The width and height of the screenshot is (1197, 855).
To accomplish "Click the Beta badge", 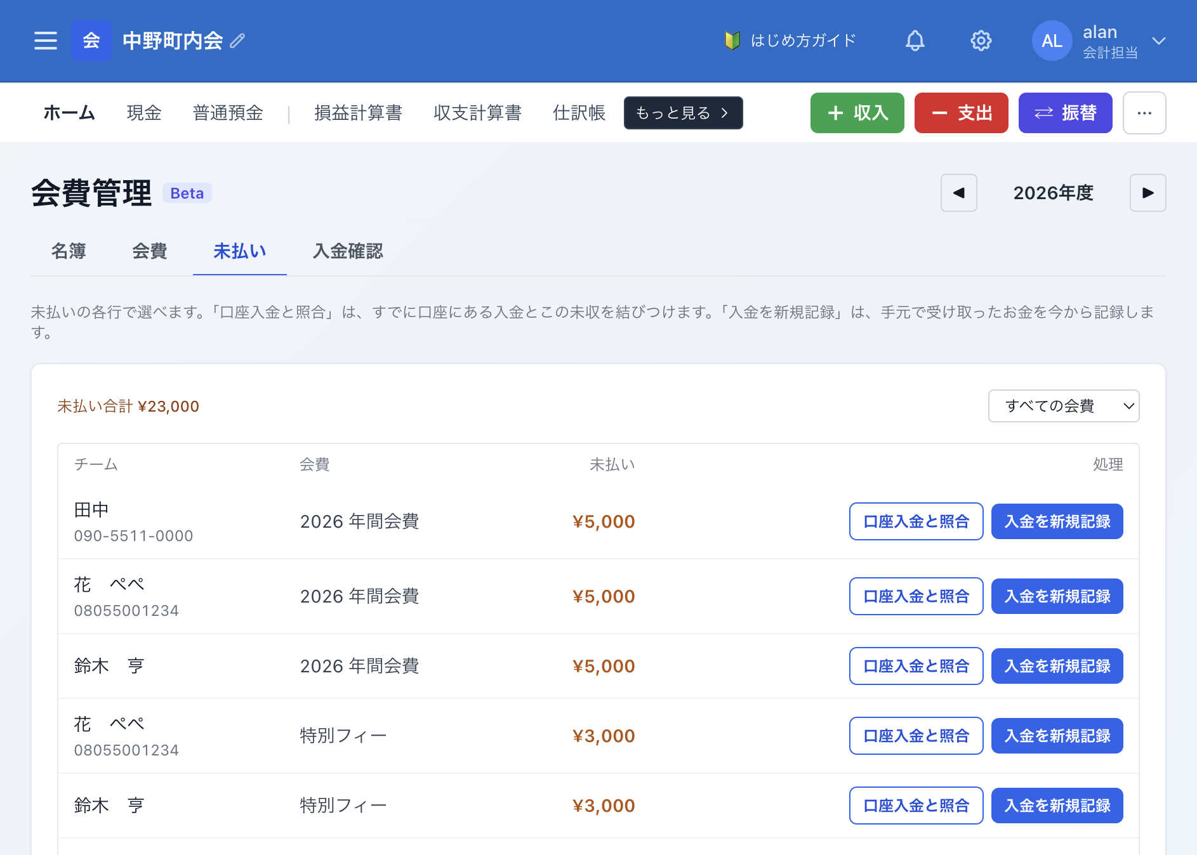I will point(187,193).
